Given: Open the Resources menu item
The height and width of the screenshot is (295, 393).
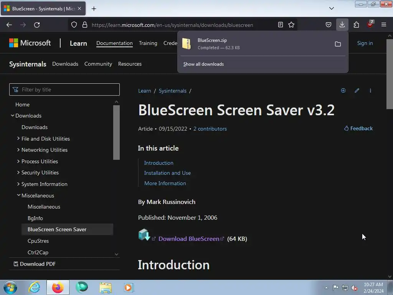Looking at the screenshot, I should [x=130, y=64].
